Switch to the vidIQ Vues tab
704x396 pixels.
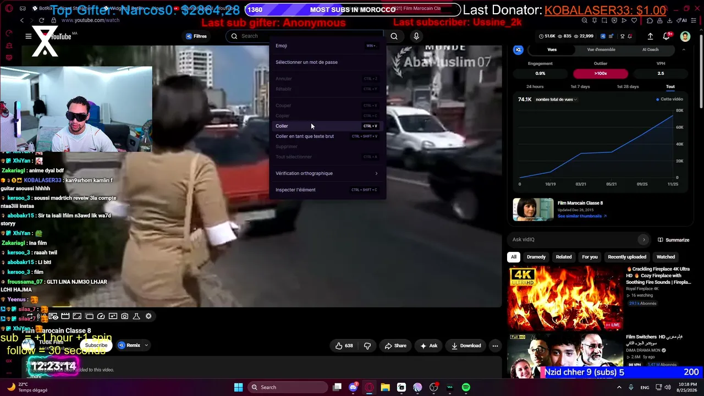pyautogui.click(x=552, y=50)
